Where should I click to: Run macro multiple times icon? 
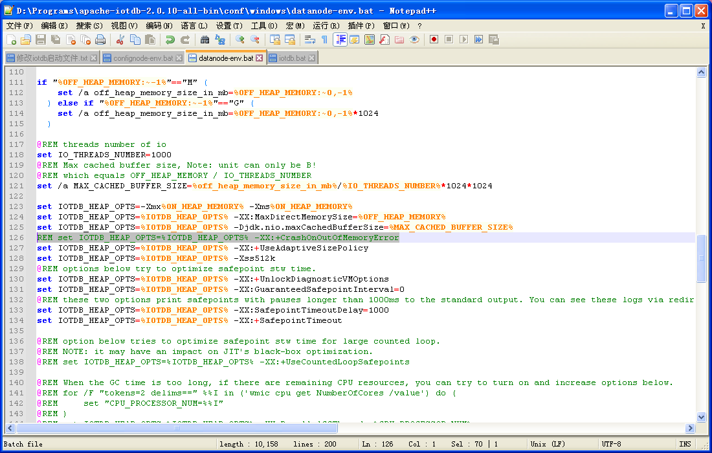478,40
